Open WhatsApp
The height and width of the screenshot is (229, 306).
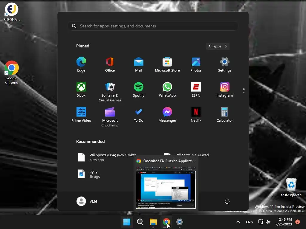pos(167,90)
